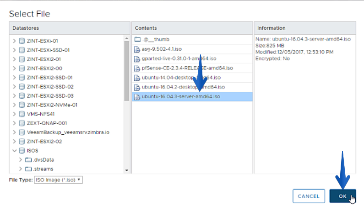Click the Datastores scrollbar up arrow

click(x=126, y=38)
